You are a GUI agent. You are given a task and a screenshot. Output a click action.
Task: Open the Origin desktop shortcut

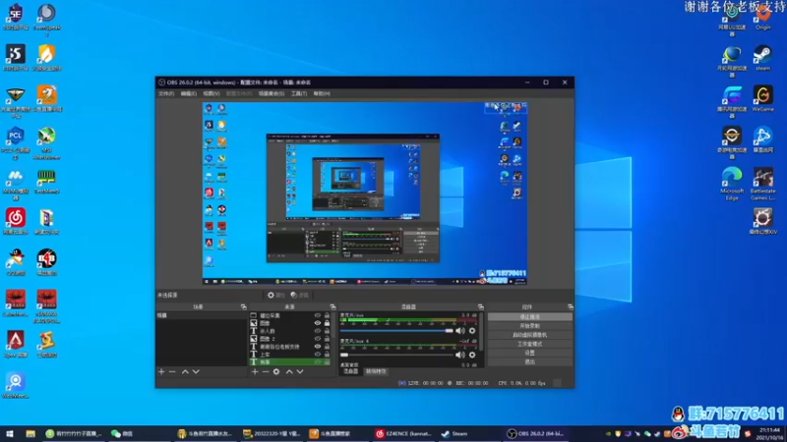pos(762,18)
